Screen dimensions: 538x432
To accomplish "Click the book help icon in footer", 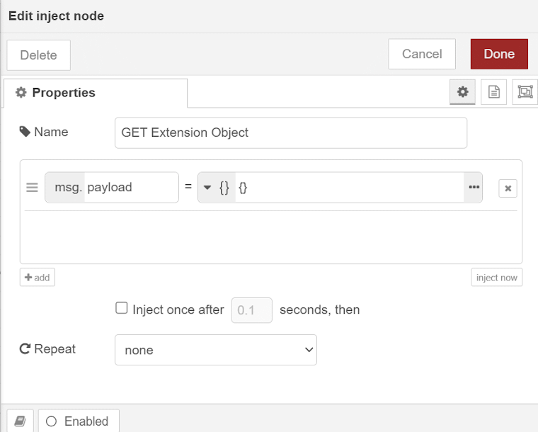I will click(x=20, y=421).
